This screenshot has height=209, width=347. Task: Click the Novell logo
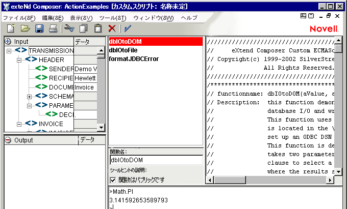click(x=324, y=28)
